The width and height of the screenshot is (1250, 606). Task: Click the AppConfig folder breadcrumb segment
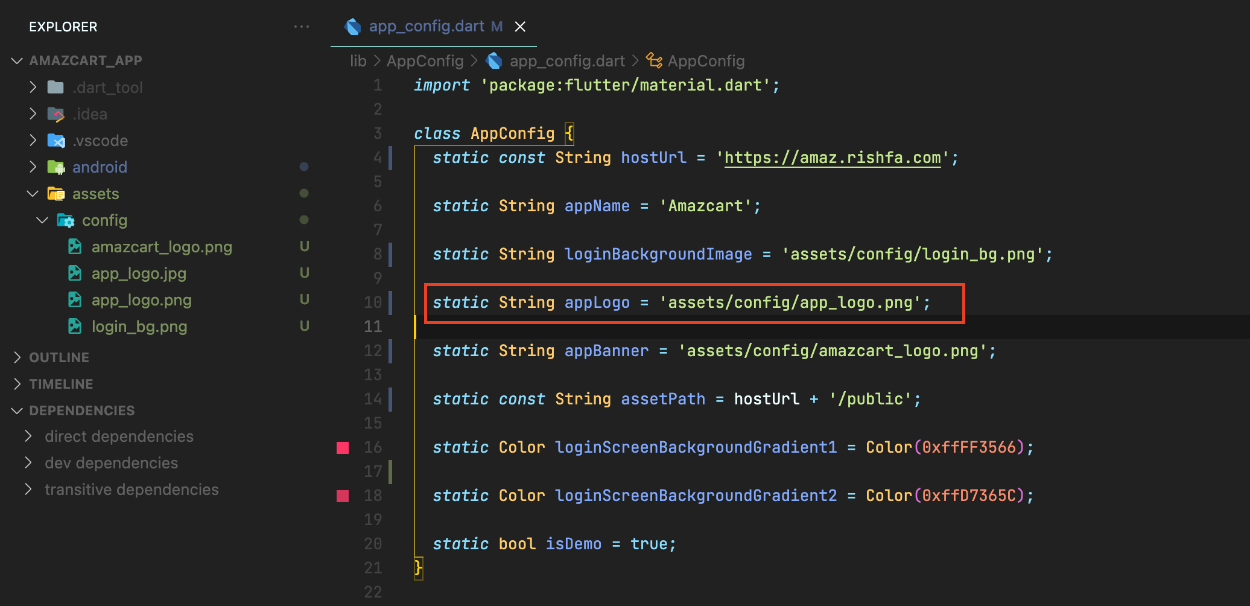pos(425,61)
